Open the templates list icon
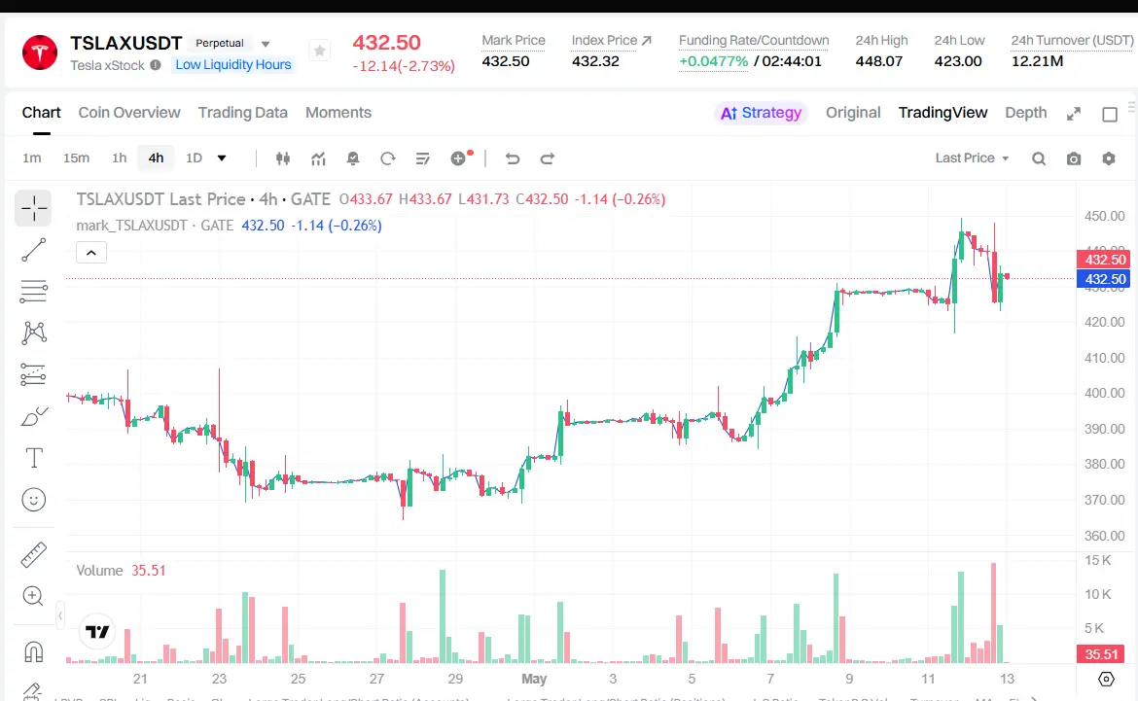The width and height of the screenshot is (1138, 701). coord(422,158)
